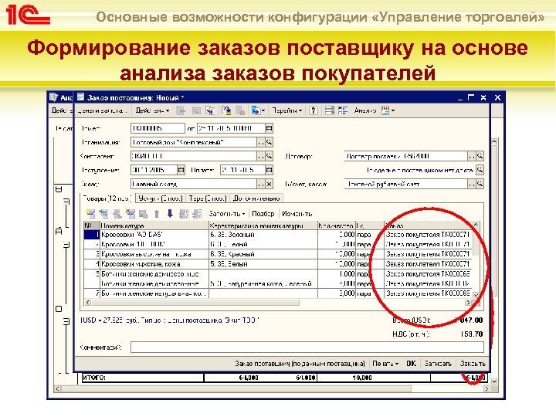Click the Номер input field
Screen dimensions: 556x417
pyautogui.click(x=158, y=128)
